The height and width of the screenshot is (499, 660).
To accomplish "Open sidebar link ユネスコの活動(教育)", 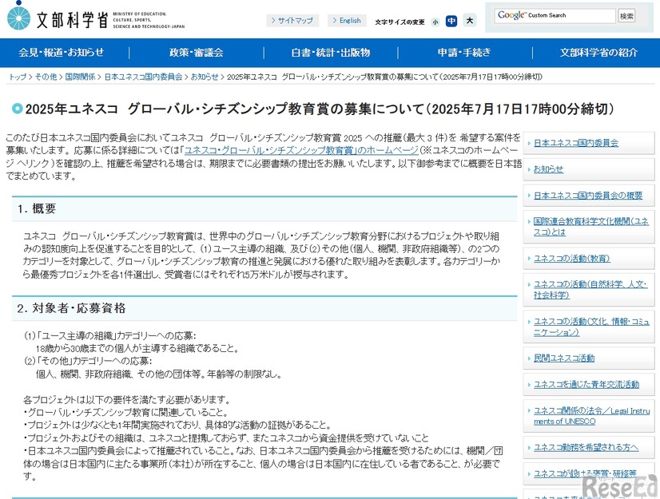I will point(571,259).
